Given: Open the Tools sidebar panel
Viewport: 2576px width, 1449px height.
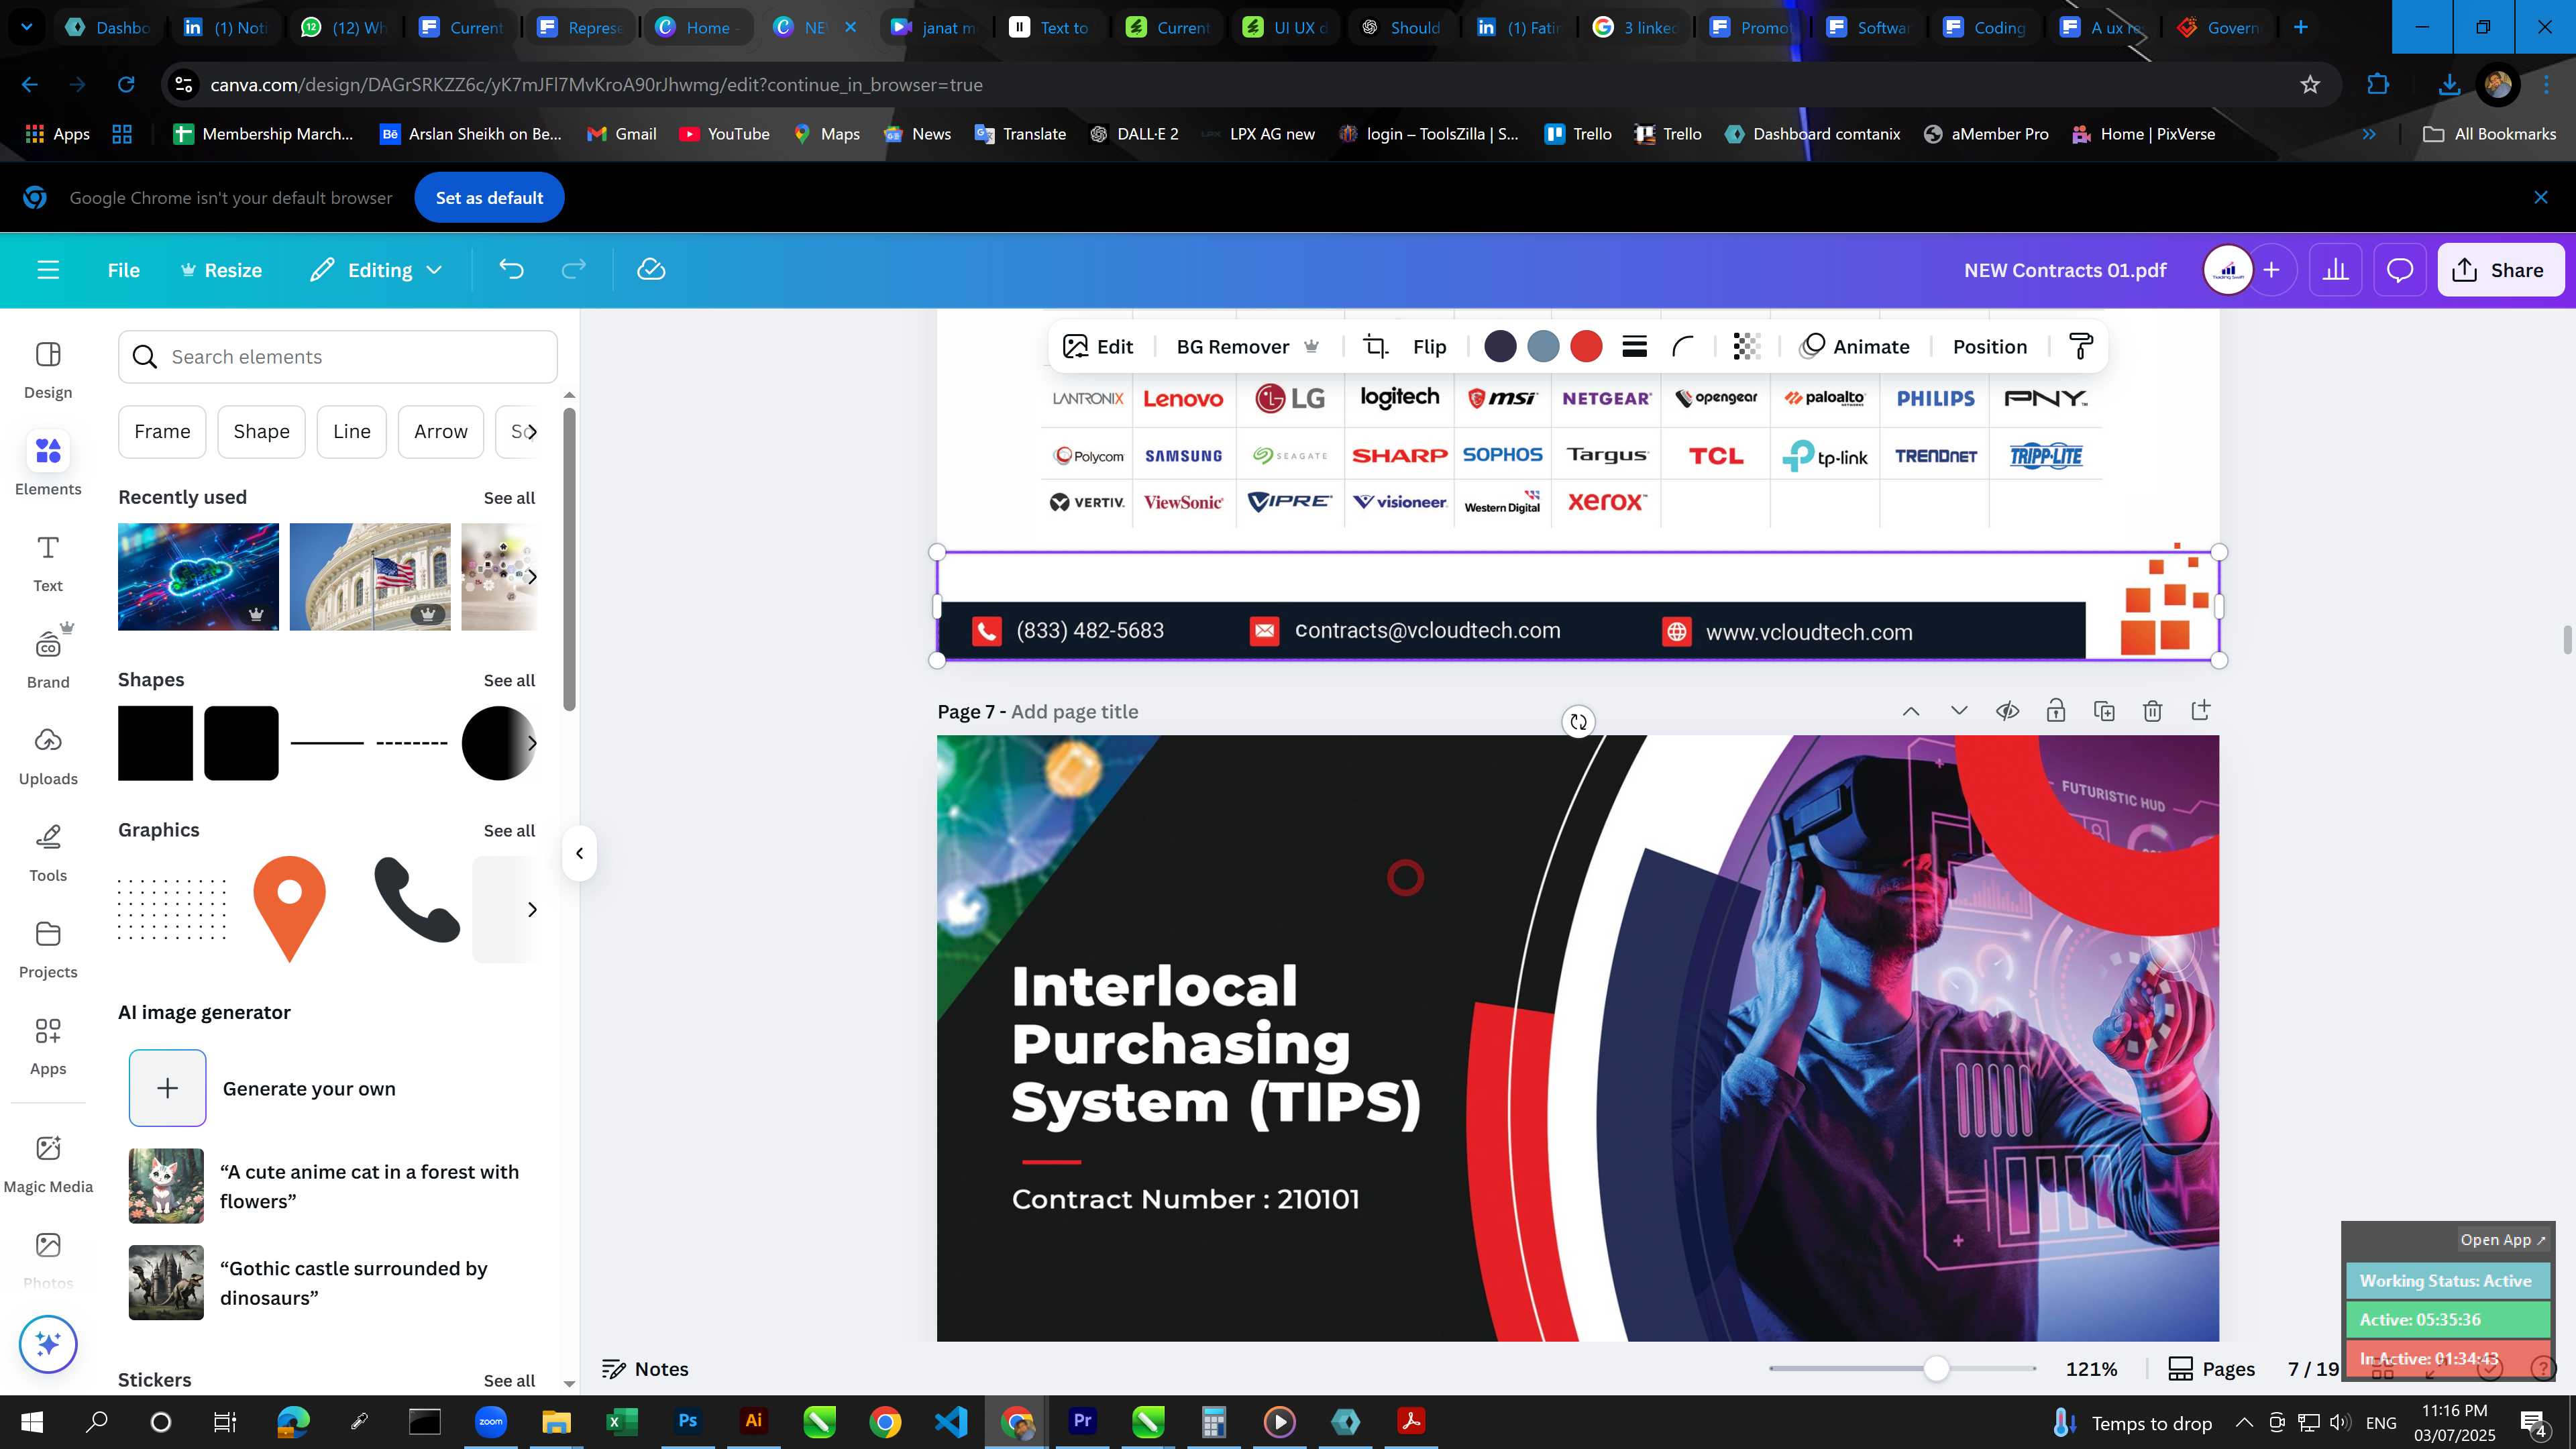Looking at the screenshot, I should coord(48,853).
